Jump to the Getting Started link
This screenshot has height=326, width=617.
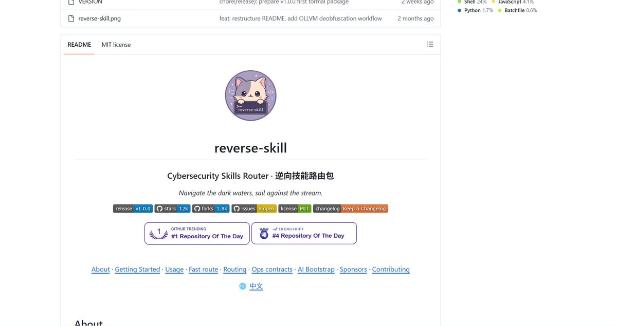[137, 269]
